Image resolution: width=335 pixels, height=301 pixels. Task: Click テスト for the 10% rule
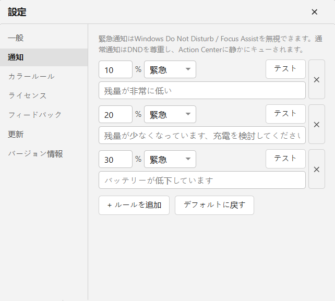(285, 69)
